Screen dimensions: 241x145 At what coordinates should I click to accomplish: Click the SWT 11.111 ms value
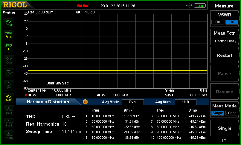tap(198, 95)
